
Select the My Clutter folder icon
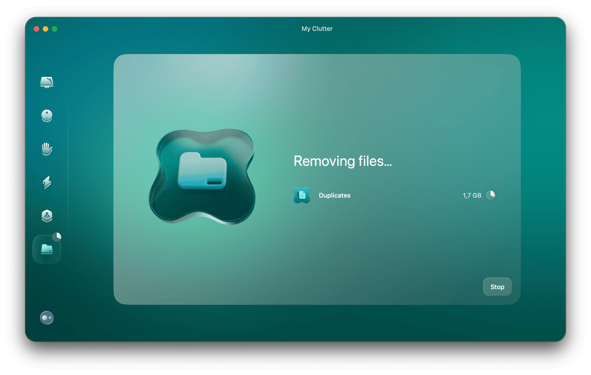[x=47, y=249]
